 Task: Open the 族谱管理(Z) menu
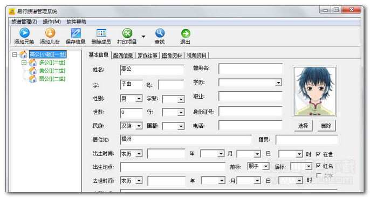[x=24, y=22]
